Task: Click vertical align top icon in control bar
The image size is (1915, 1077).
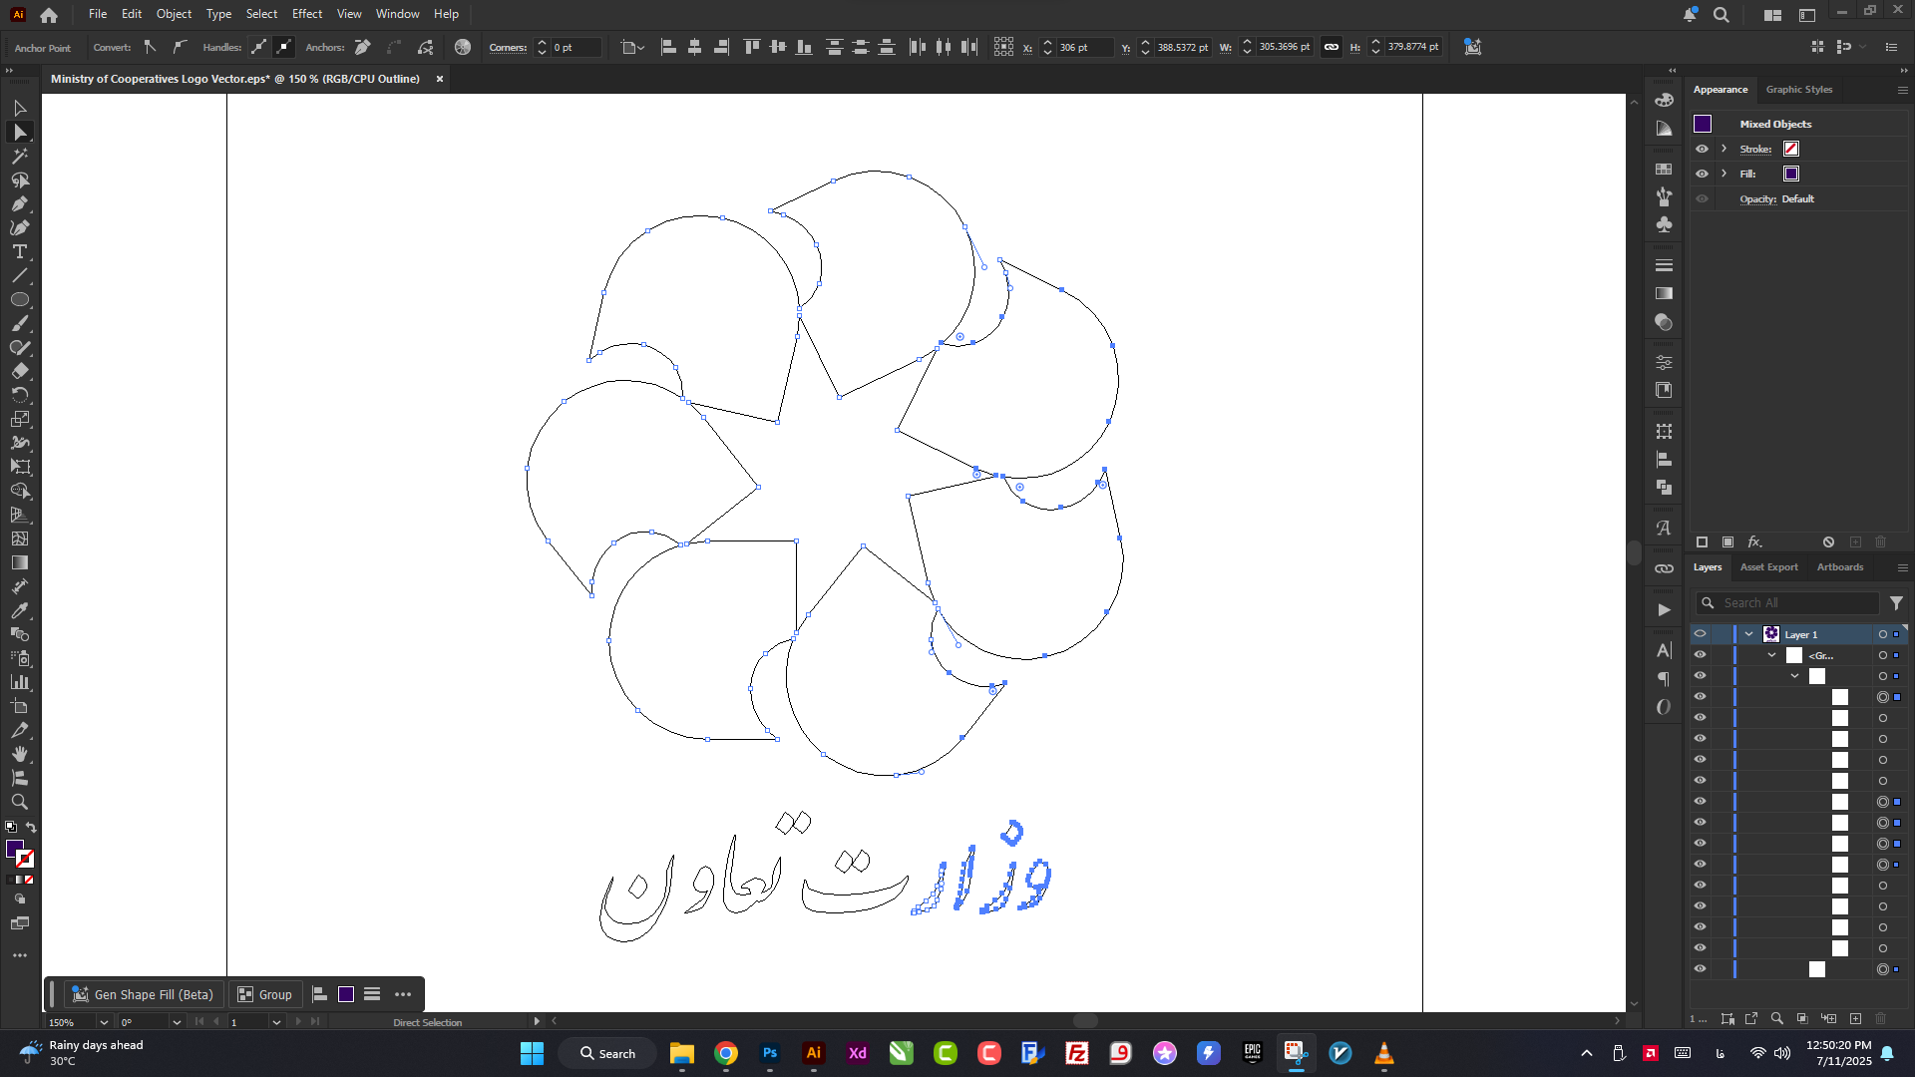Action: coord(752,47)
